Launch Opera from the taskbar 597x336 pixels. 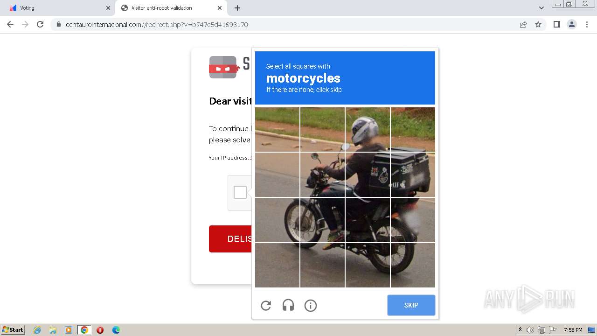(100, 330)
